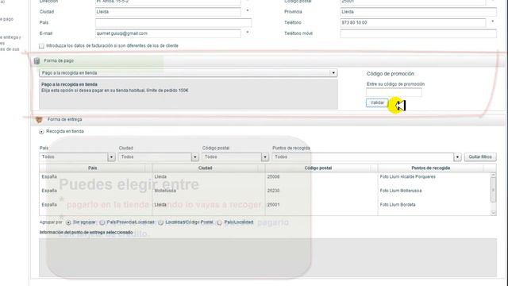Sort table by Ciudad column header
Screen dimensions: 508x286
(205, 168)
